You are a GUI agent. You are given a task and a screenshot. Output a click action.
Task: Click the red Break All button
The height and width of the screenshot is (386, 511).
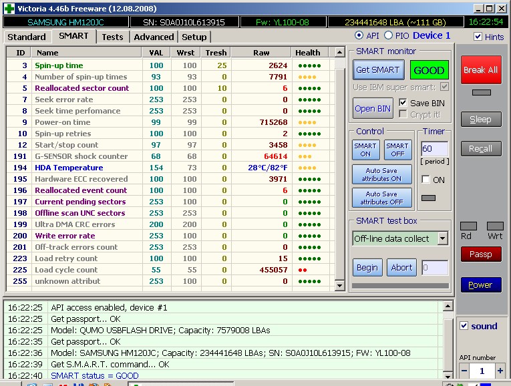[481, 69]
